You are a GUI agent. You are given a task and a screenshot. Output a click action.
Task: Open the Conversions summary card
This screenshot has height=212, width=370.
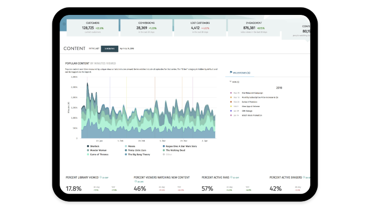146,28
